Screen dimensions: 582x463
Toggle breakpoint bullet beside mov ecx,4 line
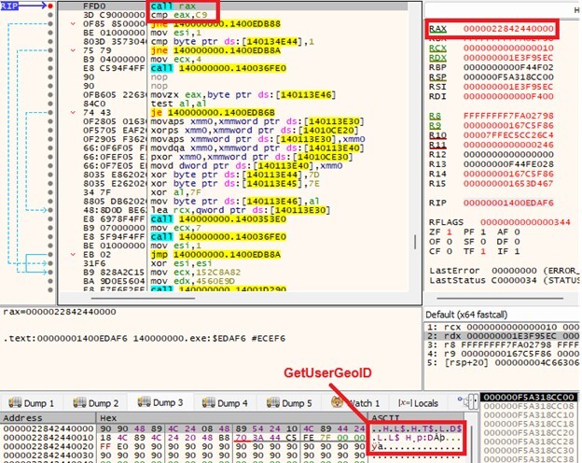point(50,60)
